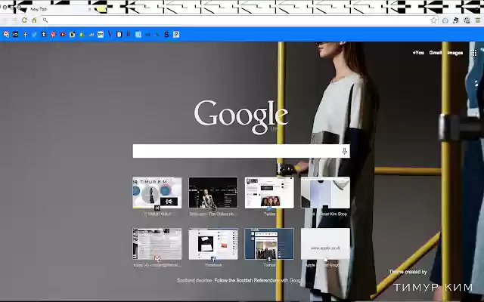Open the Timur Kim Shop thumbnail
This screenshot has height=302, width=484.
(325, 193)
